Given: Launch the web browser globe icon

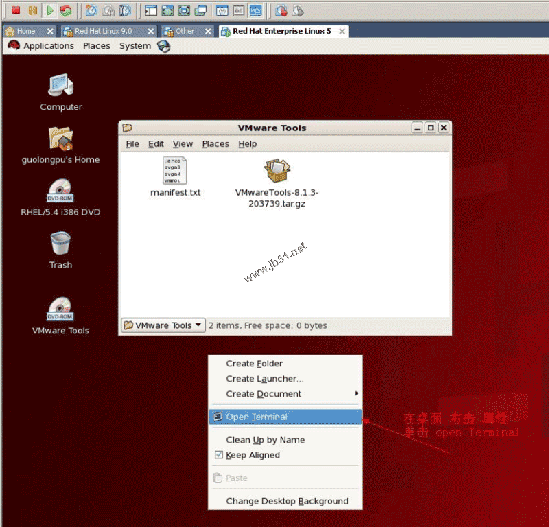Looking at the screenshot, I should coord(163,46).
